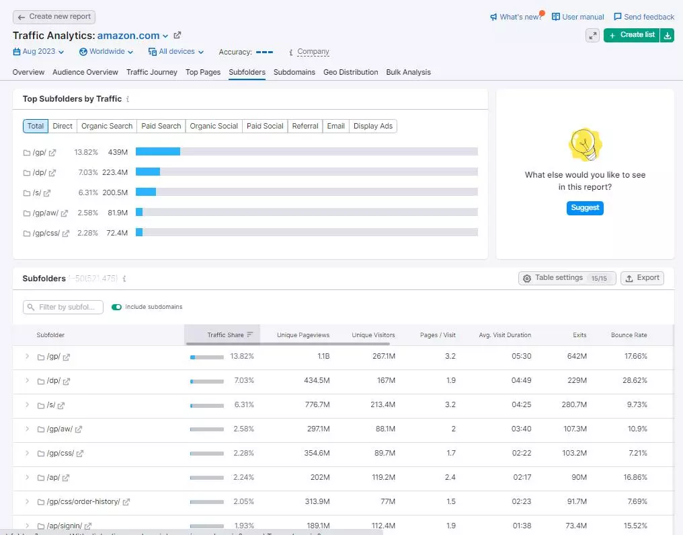Switch to the Audience Overview tab
Image resolution: width=683 pixels, height=535 pixels.
[85, 73]
